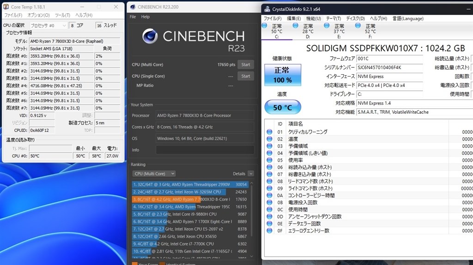Click the power reading 27.0W
This screenshot has height=265, width=473.
point(112,156)
